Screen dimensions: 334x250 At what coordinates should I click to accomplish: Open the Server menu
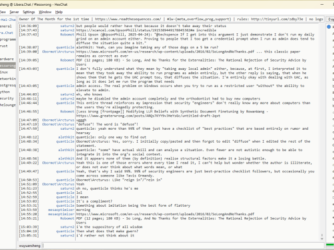pos(14,11)
